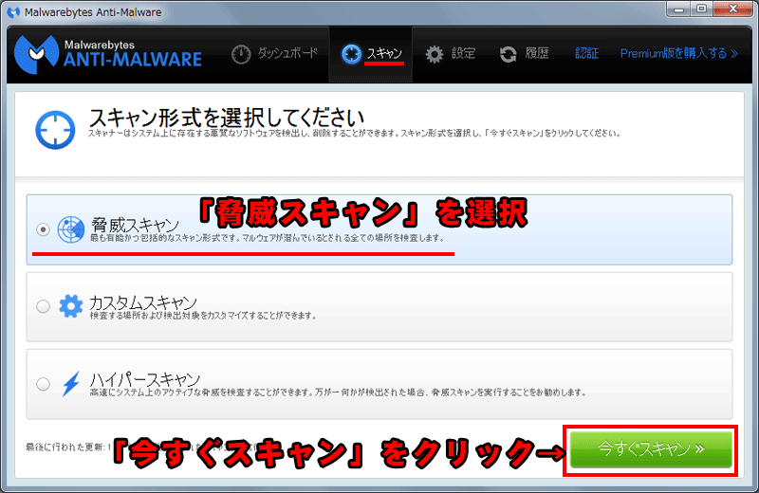
Task: Click the large blue crosshair header icon
Action: click(55, 130)
